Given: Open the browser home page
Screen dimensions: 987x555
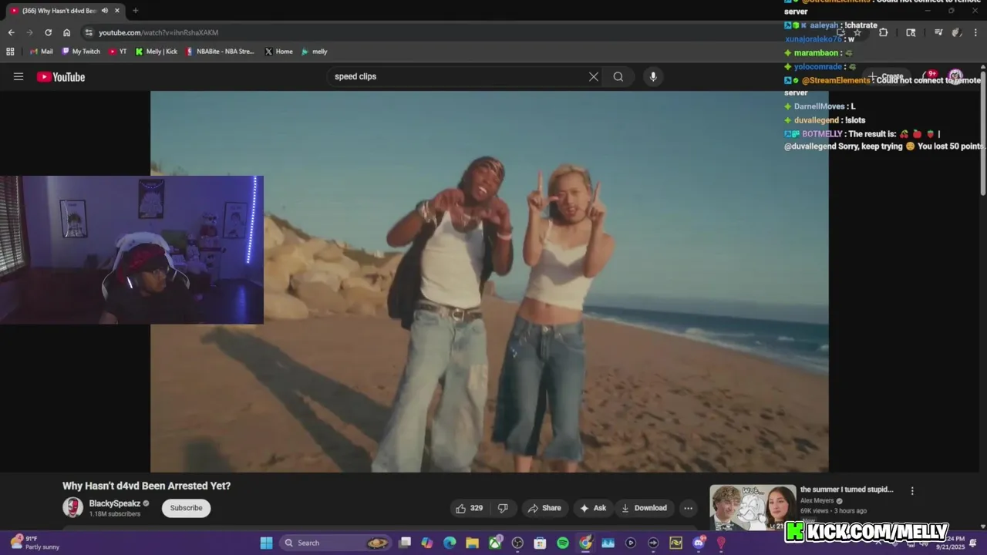Looking at the screenshot, I should pyautogui.click(x=66, y=32).
